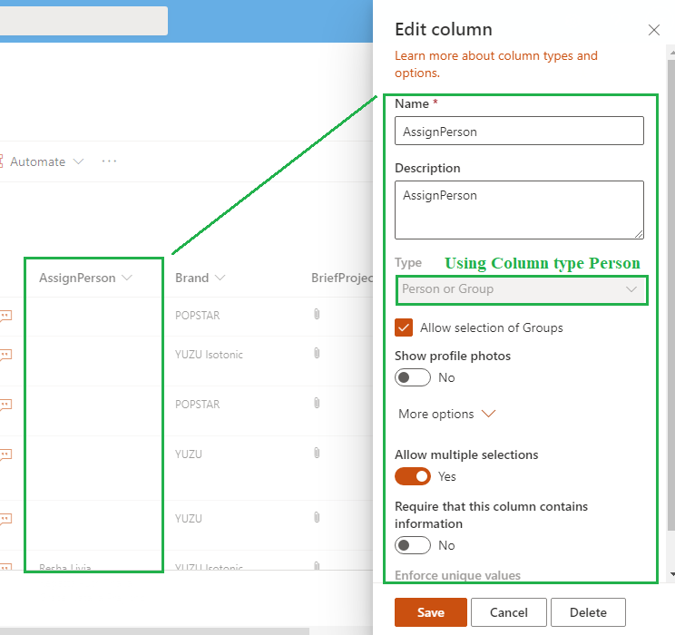
Task: Click the search box in the header
Action: pos(83,21)
